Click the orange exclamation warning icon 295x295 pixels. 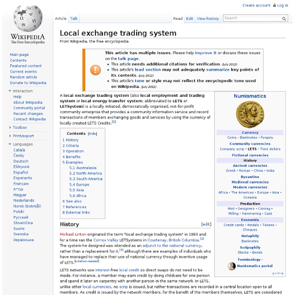[95, 70]
